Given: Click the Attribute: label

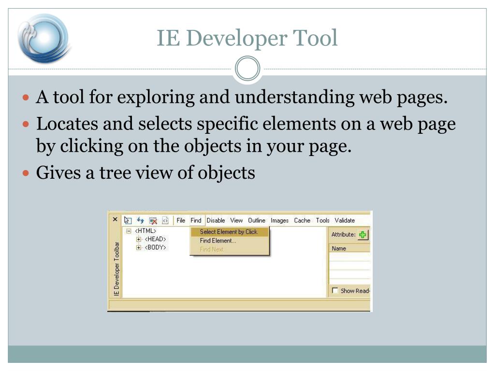Looking at the screenshot, I should tap(343, 234).
